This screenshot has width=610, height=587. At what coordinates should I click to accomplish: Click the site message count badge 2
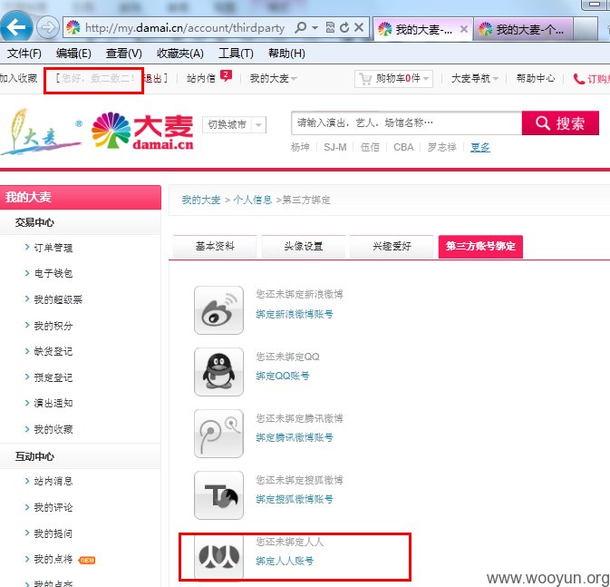pos(226,75)
